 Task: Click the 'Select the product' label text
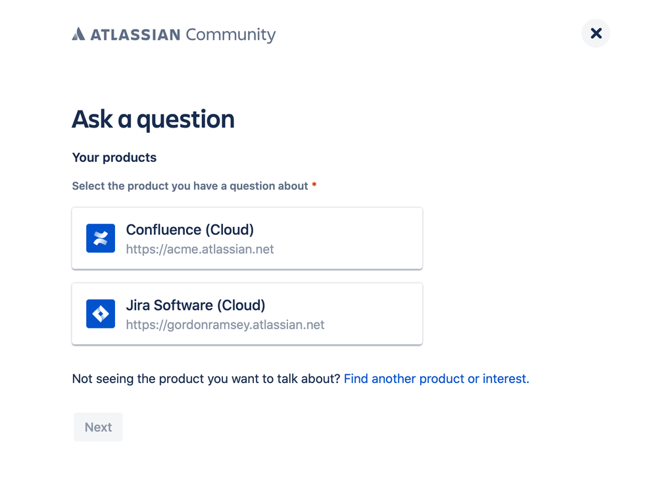(x=189, y=186)
